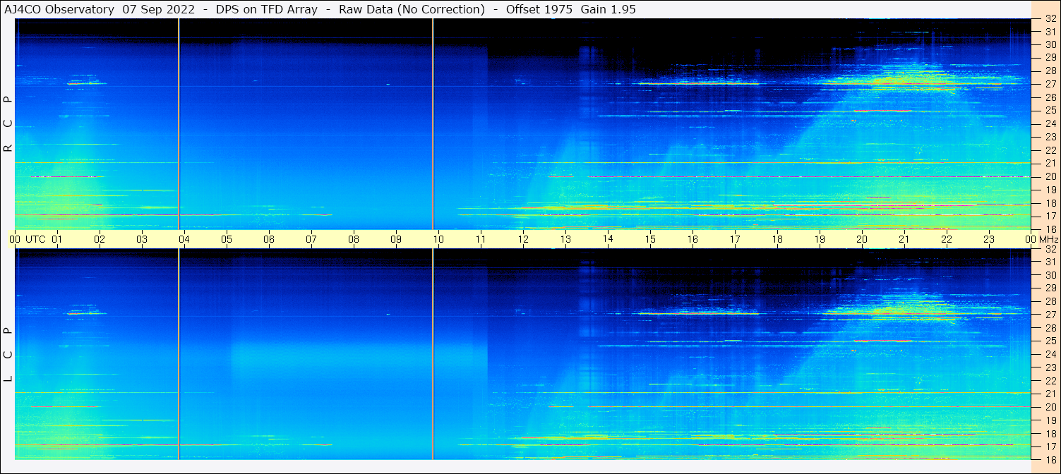
Task: Select the 10 hour tick label
Action: coord(438,239)
